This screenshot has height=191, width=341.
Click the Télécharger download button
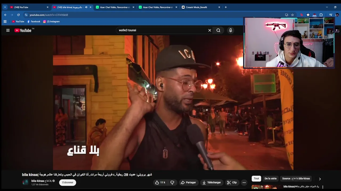point(212,183)
